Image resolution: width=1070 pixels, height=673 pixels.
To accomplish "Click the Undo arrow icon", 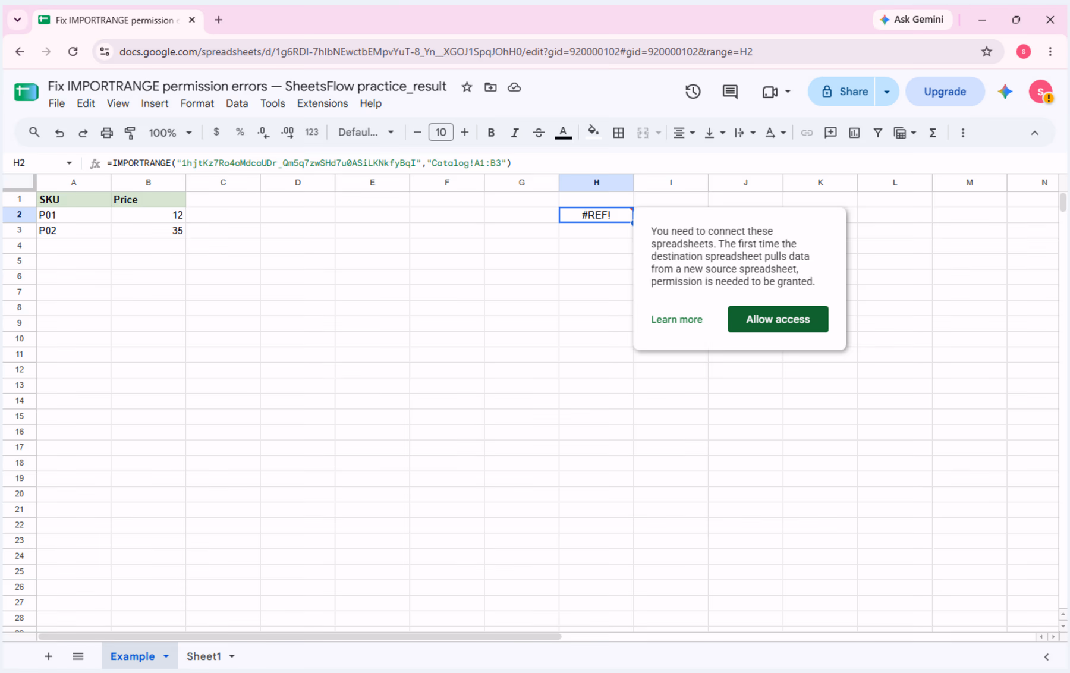I will pyautogui.click(x=59, y=133).
